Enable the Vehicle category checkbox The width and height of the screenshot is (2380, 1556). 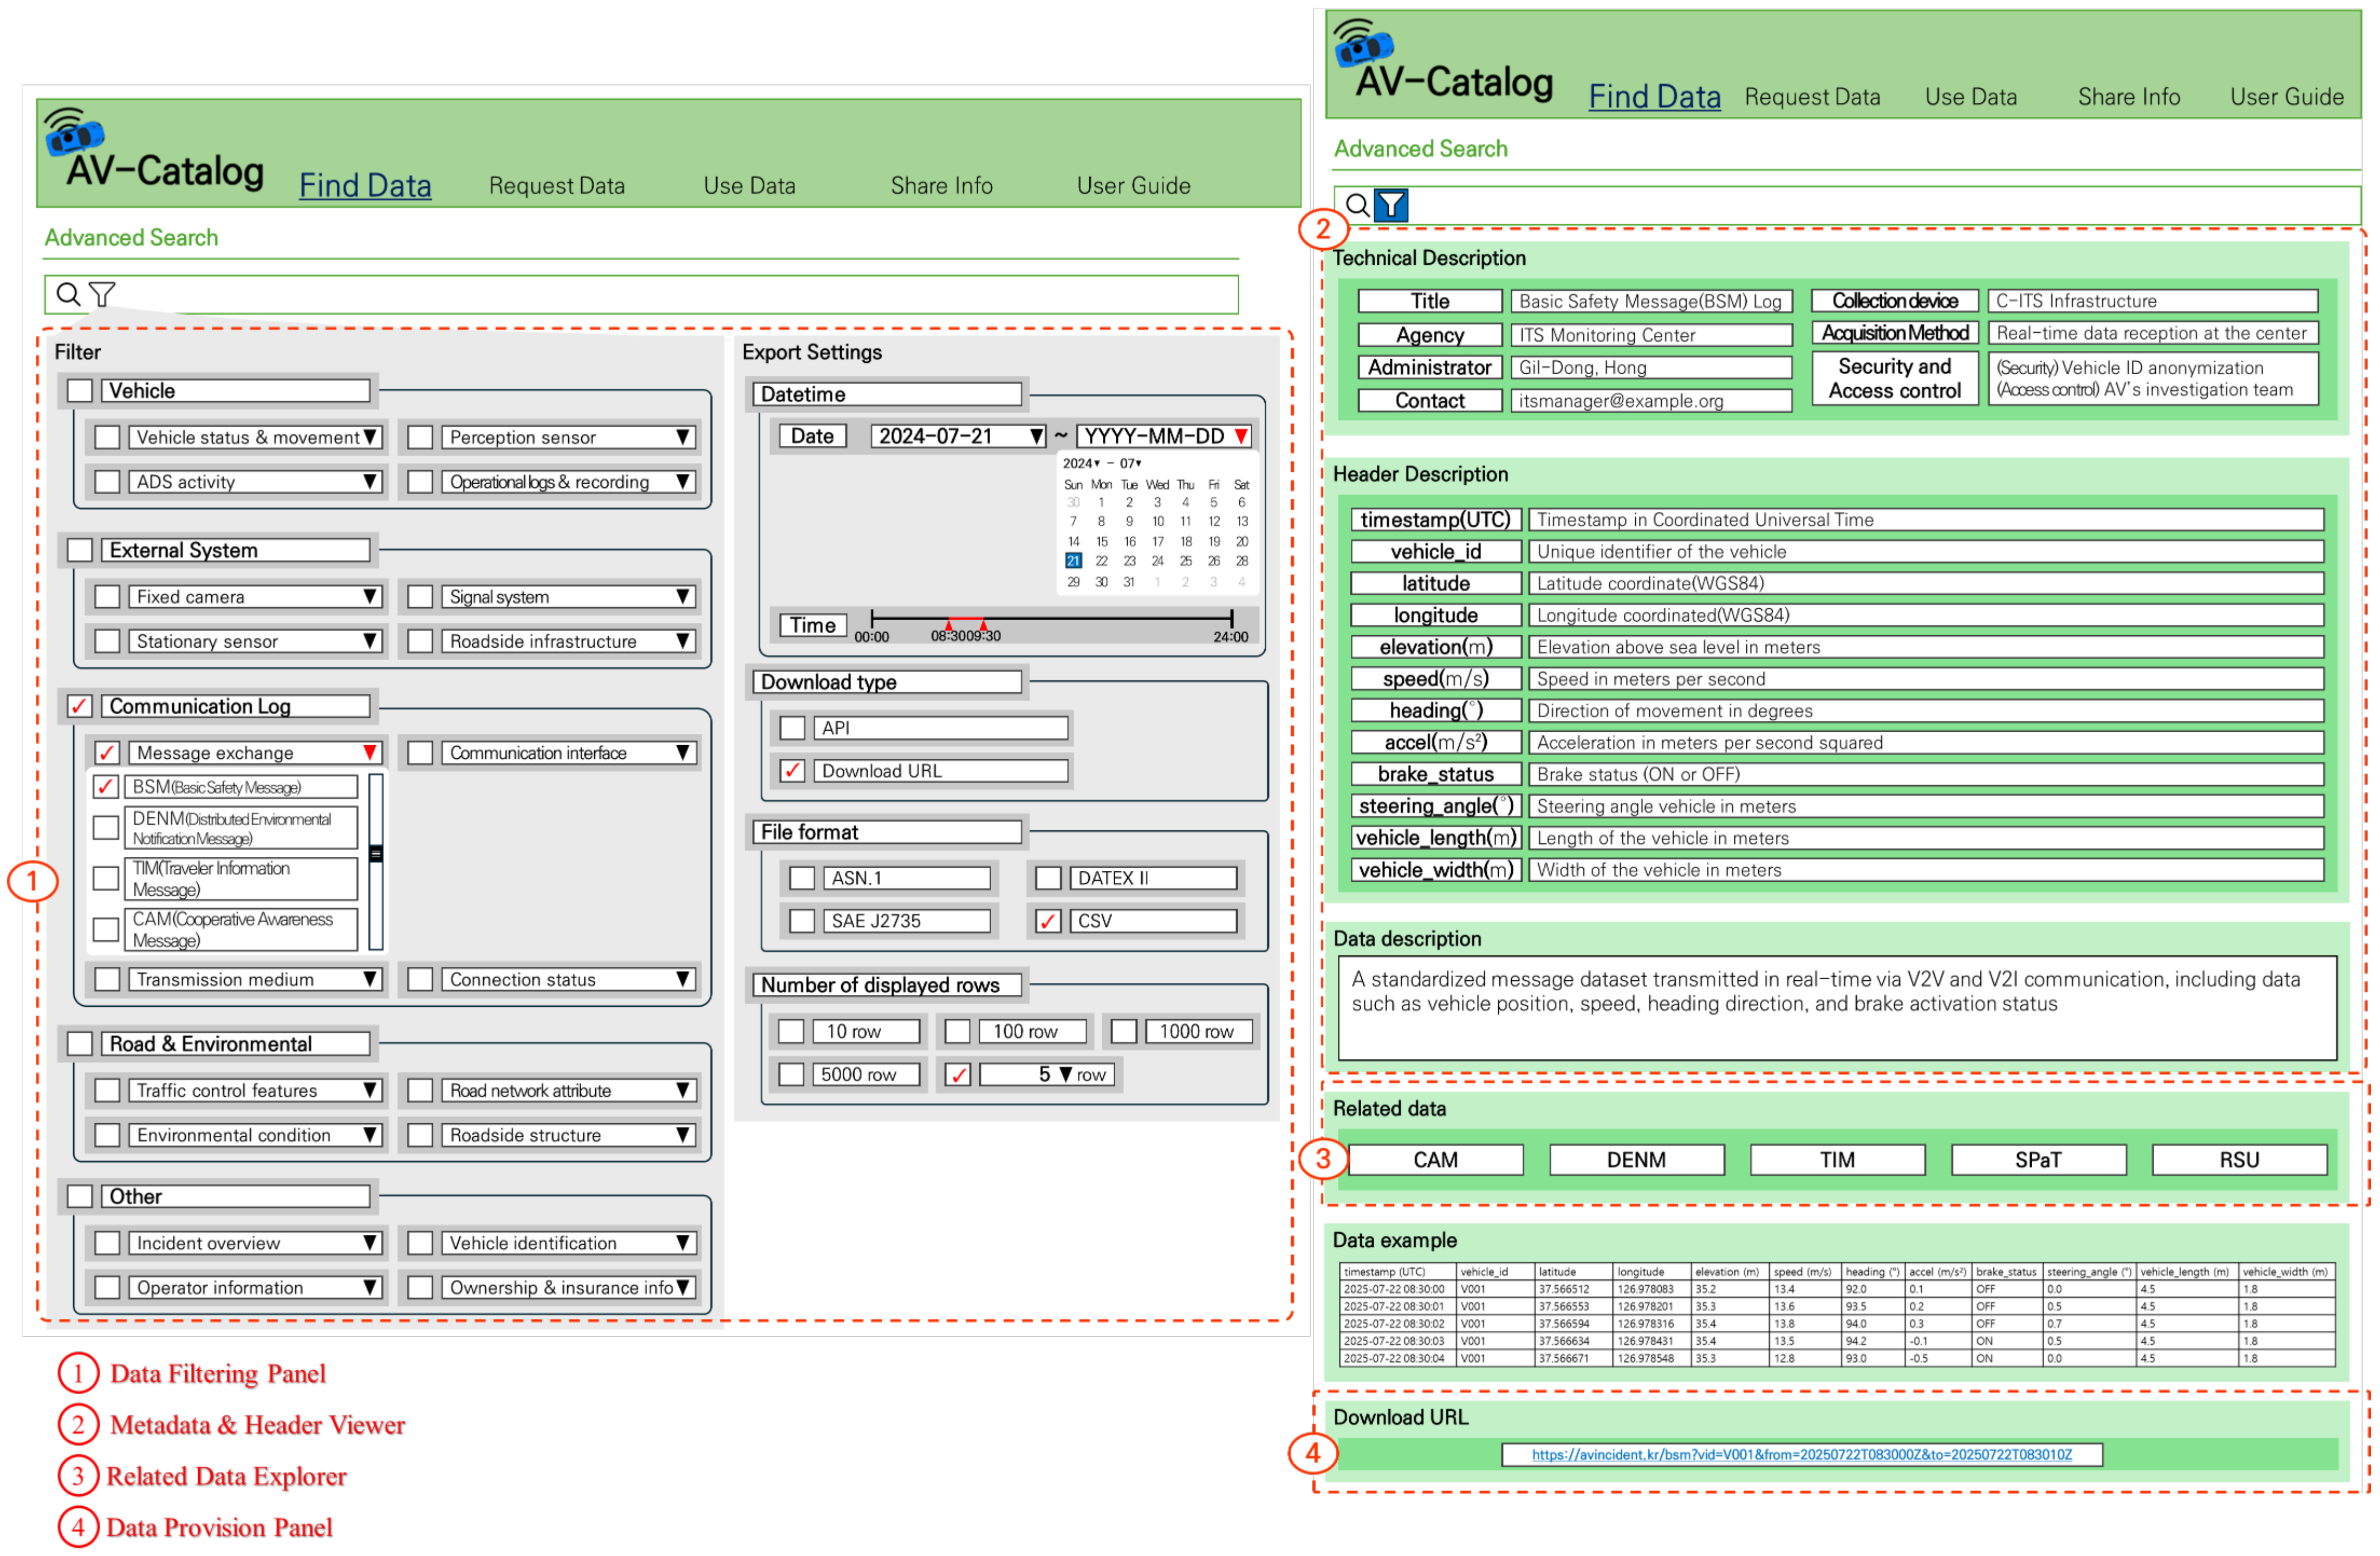click(x=80, y=391)
